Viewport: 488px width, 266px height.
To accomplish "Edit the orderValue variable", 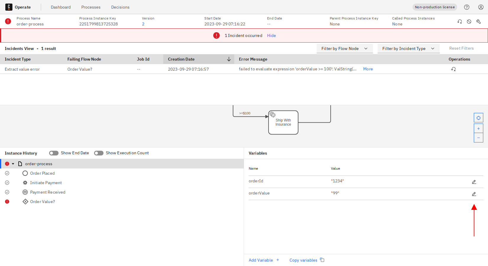I will (x=474, y=194).
